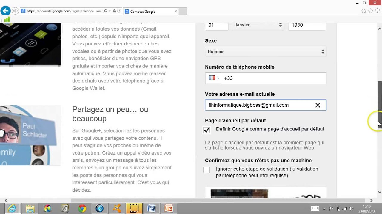
Task: Click the battery status tray icon
Action: pyautogui.click(x=338, y=209)
